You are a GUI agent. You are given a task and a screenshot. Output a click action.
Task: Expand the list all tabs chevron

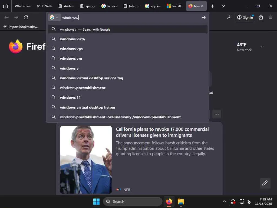(223, 6)
